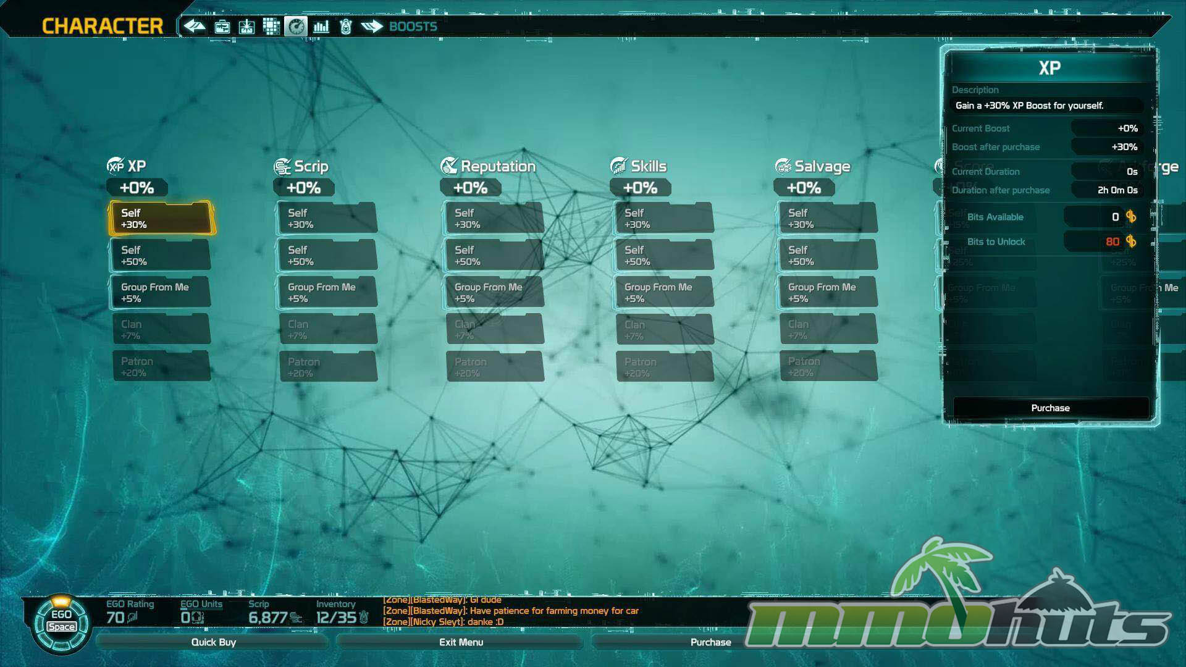Click the next tab right arrow icon

(372, 27)
